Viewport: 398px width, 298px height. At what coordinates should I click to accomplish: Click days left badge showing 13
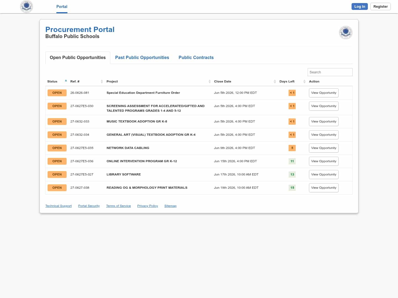click(292, 174)
